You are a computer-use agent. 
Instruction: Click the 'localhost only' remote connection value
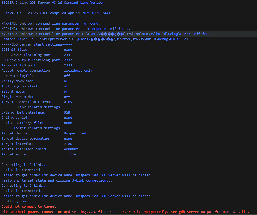(x=78, y=71)
